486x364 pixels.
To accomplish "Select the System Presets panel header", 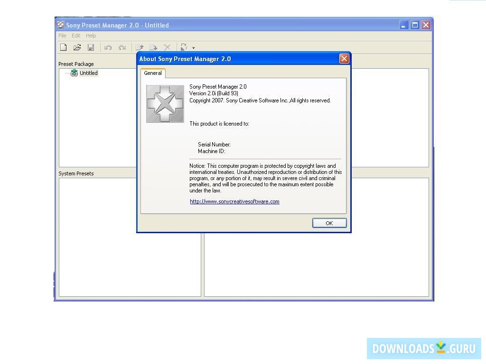I will pos(76,173).
